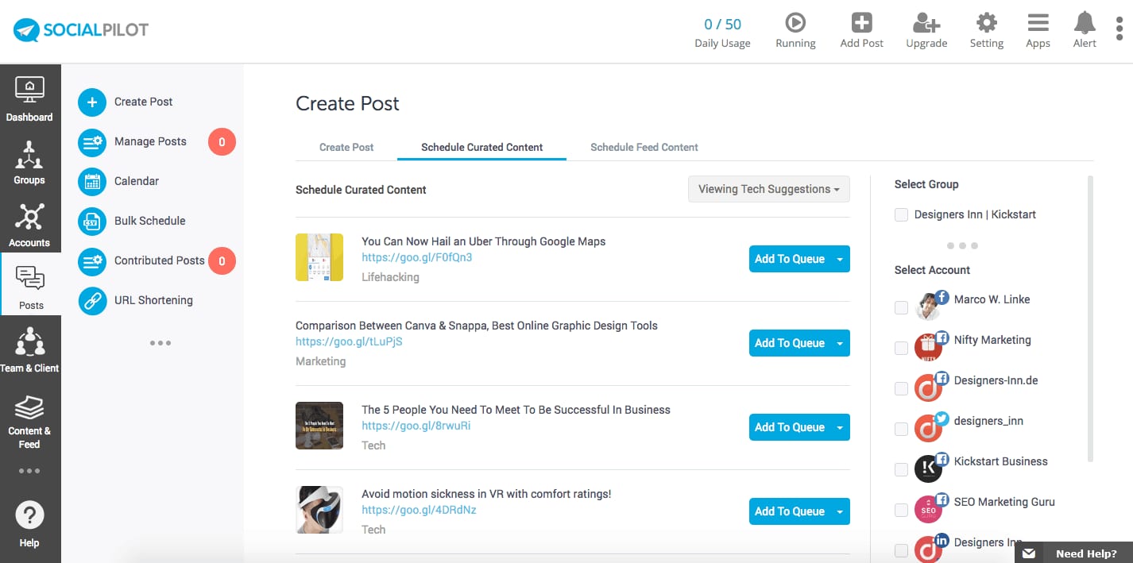Open the vertical three-dot overflow menu
The height and width of the screenshot is (563, 1133).
point(1119,28)
